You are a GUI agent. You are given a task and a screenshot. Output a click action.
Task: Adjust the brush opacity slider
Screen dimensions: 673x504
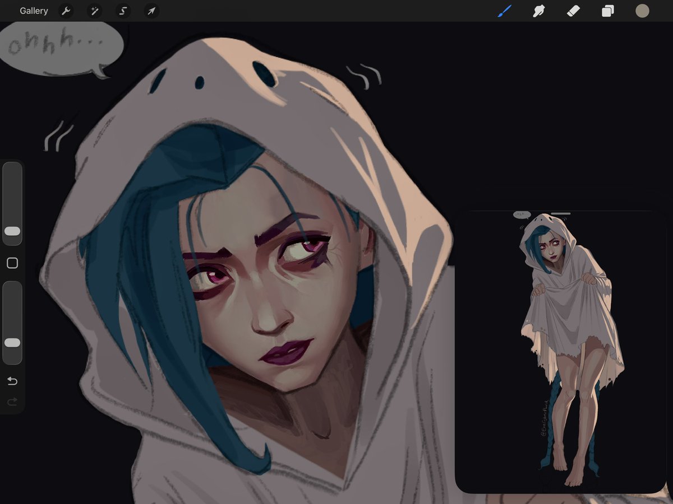tap(12, 323)
